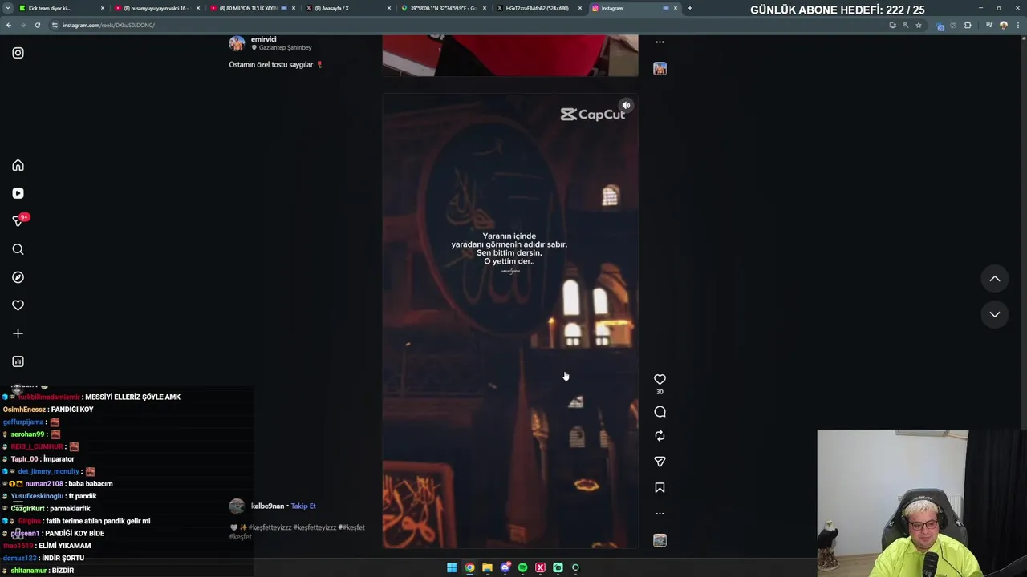Click the chat username Tapir_00
The width and height of the screenshot is (1027, 577).
click(x=24, y=459)
